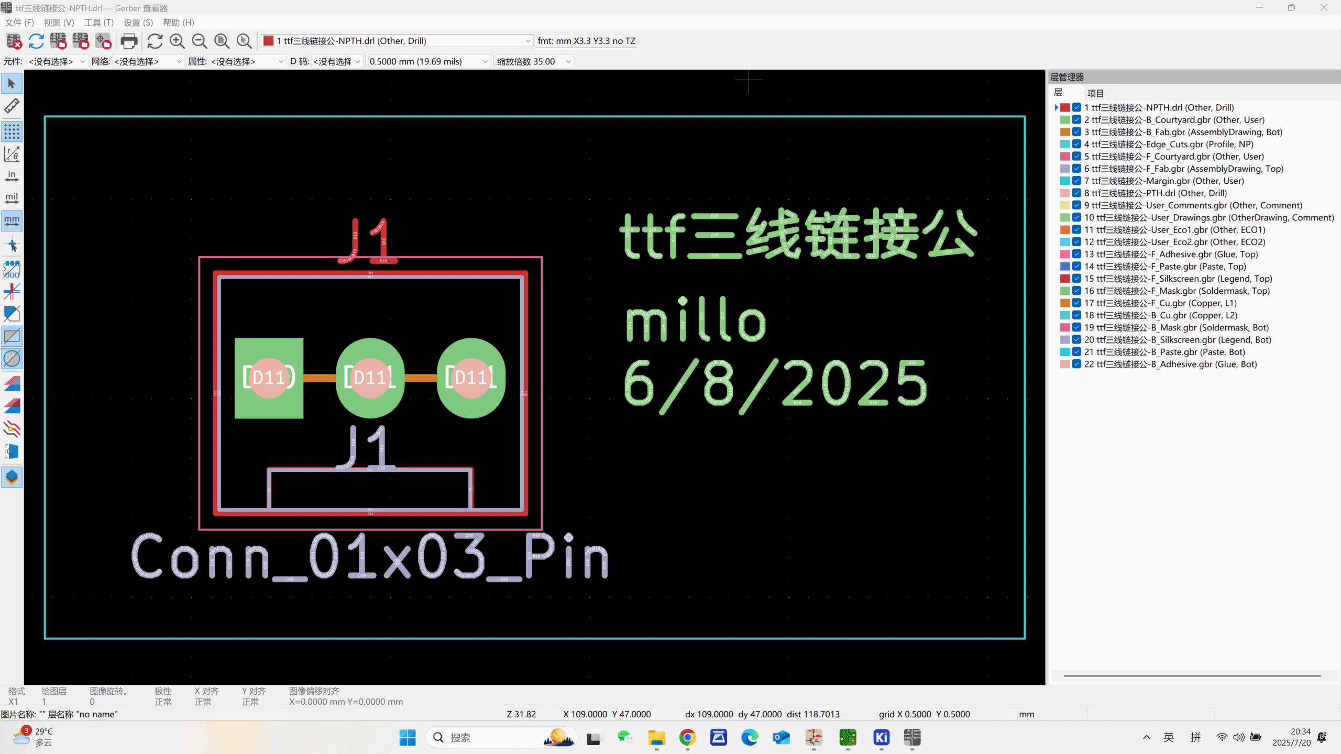The image size is (1341, 754).
Task: Switch units to inches icon
Action: (x=12, y=176)
